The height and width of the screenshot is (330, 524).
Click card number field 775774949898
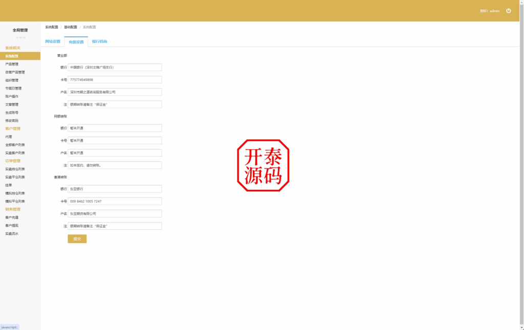click(115, 79)
